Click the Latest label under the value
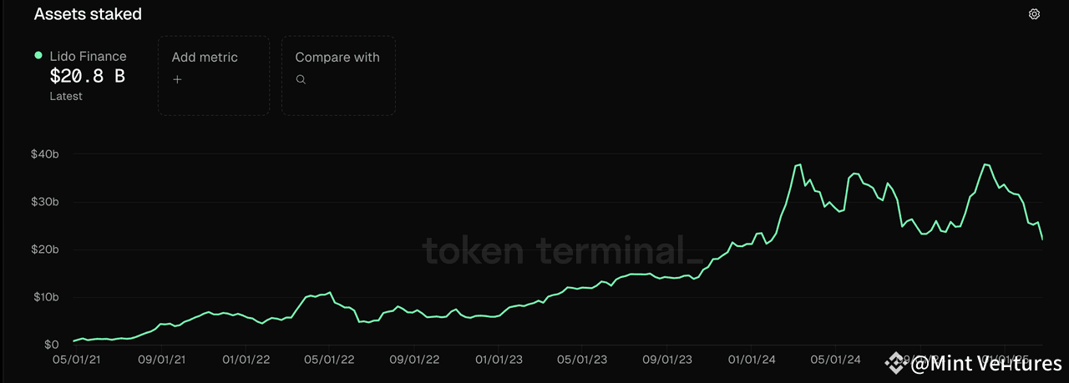1069x383 pixels. (66, 96)
